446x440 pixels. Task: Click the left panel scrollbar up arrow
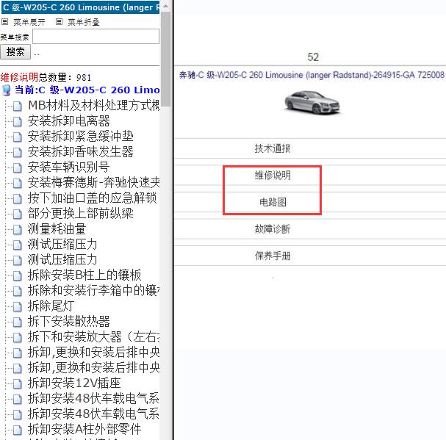point(165,6)
